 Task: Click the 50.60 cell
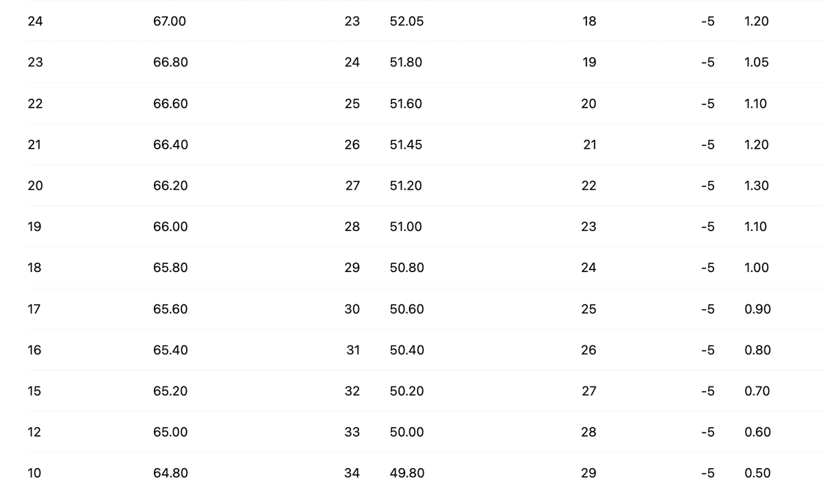coord(407,309)
